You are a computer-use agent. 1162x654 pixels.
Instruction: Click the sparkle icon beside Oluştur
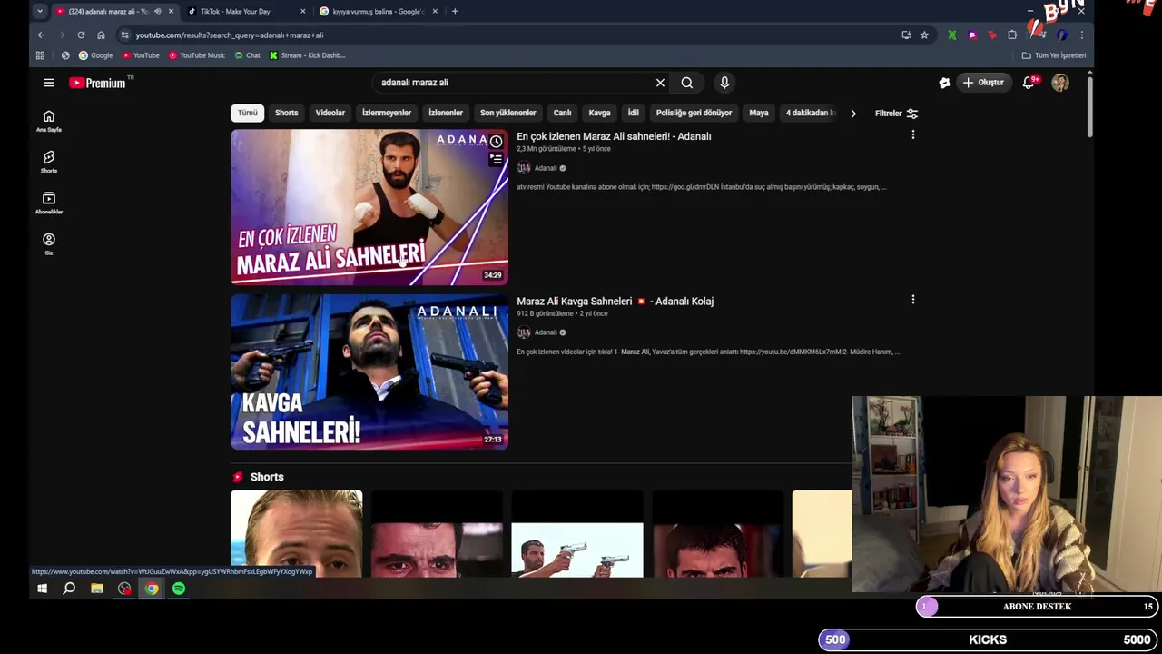945,83
